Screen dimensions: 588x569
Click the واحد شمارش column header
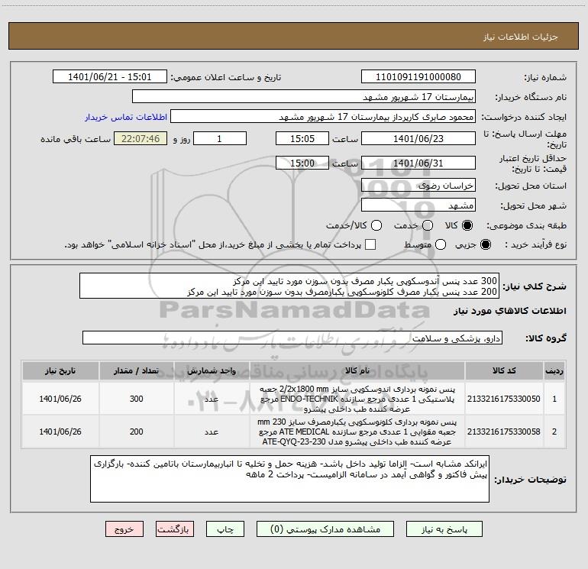[x=212, y=370]
